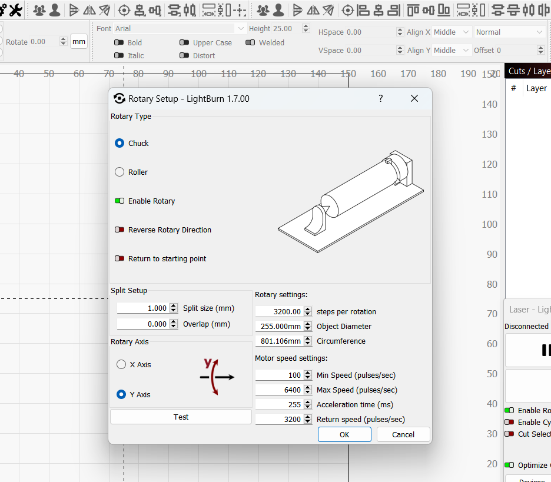Click the steps per rotation value field
The height and width of the screenshot is (482, 551).
click(x=280, y=311)
